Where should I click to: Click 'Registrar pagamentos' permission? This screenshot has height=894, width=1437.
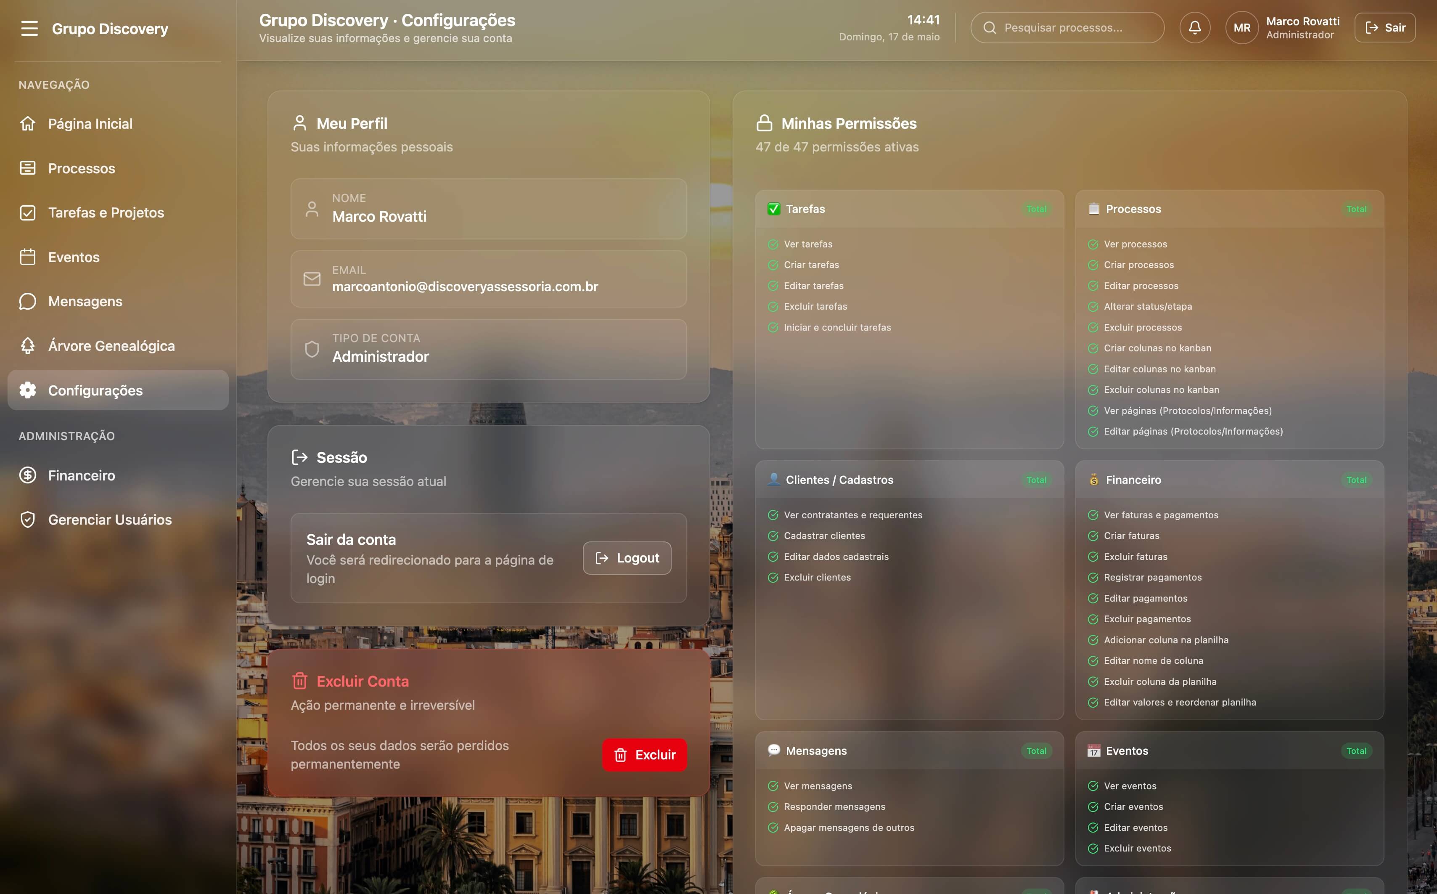pyautogui.click(x=1153, y=577)
